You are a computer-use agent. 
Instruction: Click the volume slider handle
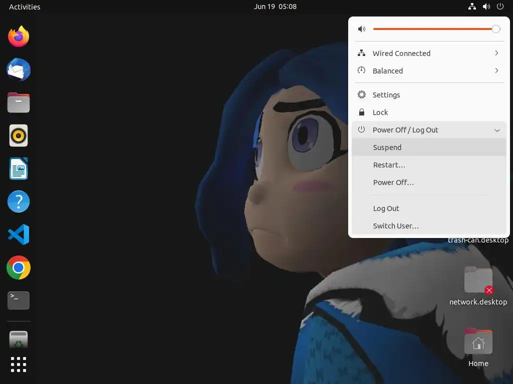coord(496,29)
